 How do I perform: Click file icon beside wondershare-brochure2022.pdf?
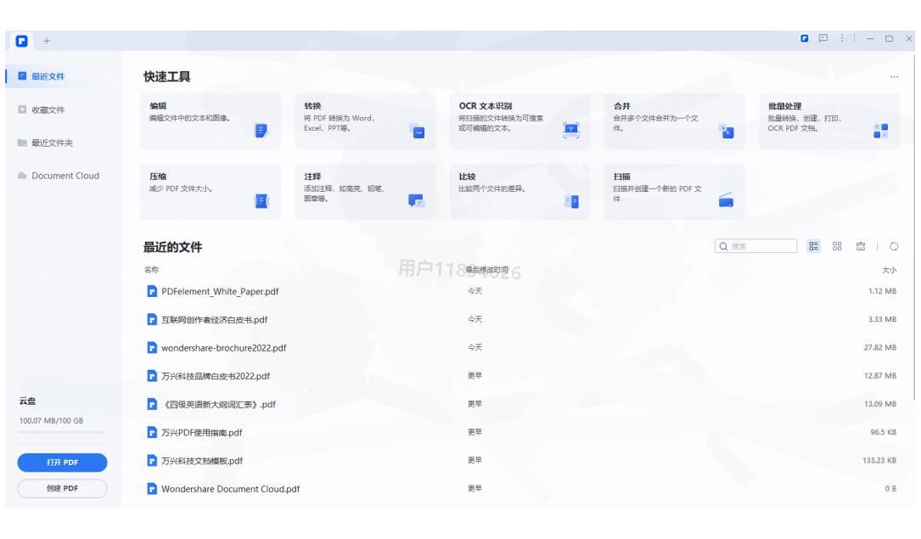click(x=152, y=347)
